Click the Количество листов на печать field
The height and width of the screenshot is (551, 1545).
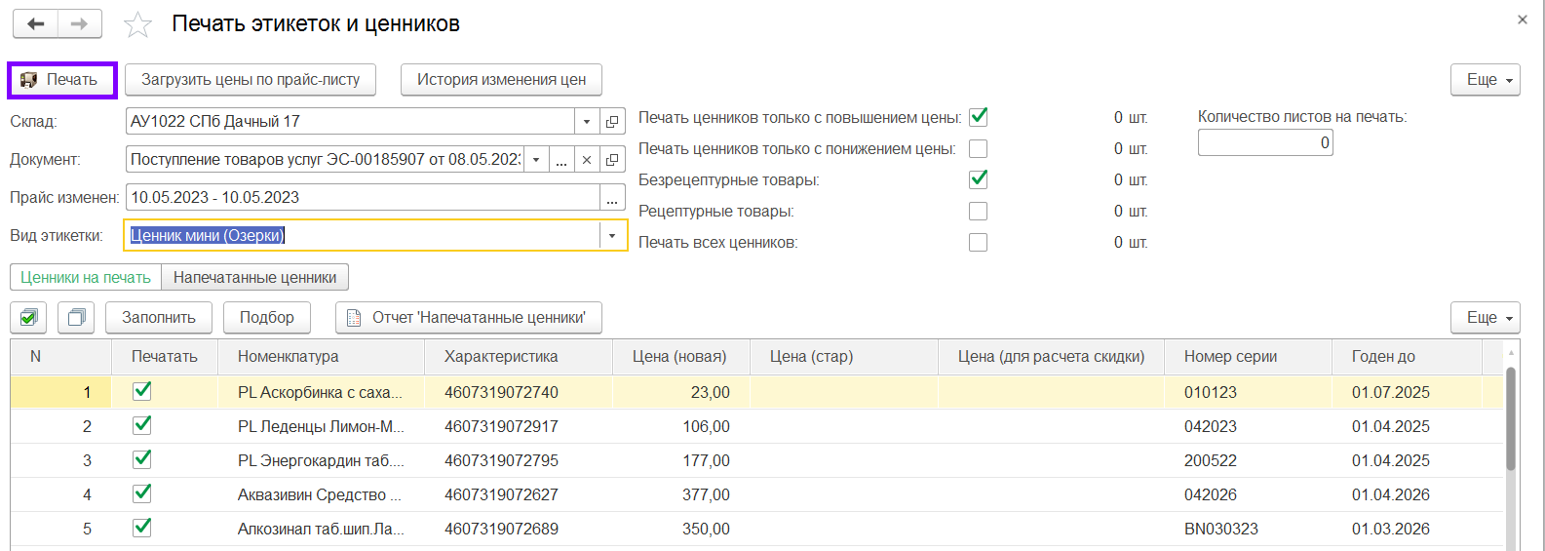[x=1264, y=143]
